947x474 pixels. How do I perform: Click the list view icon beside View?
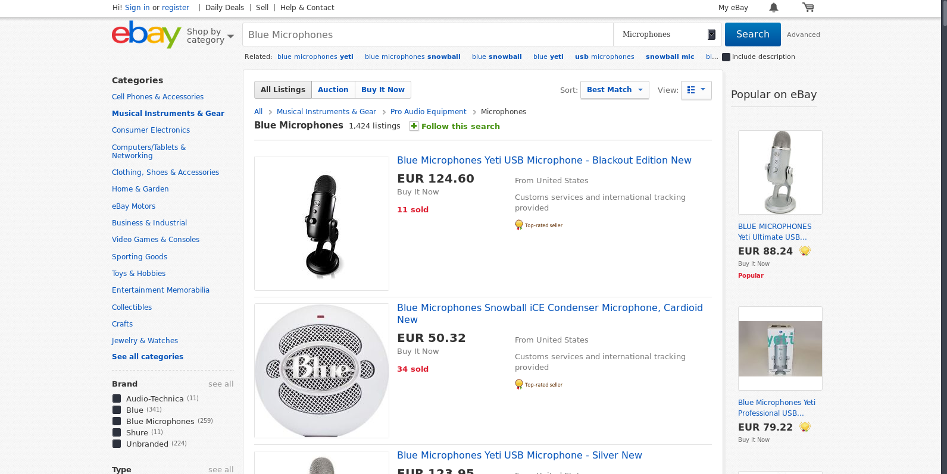tap(696, 90)
